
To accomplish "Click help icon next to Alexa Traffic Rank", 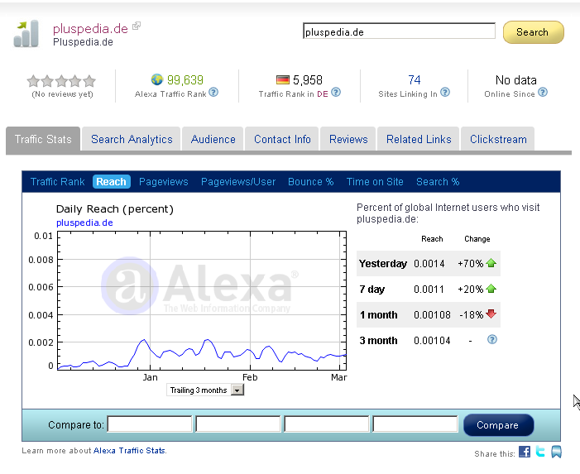I will coord(213,92).
